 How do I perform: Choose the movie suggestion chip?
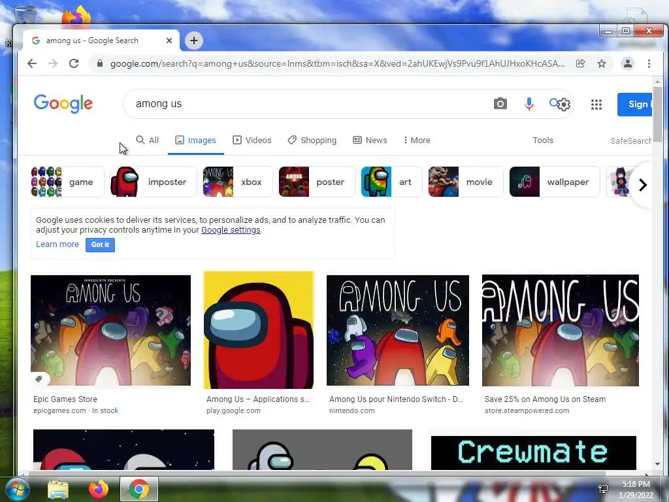pyautogui.click(x=465, y=182)
